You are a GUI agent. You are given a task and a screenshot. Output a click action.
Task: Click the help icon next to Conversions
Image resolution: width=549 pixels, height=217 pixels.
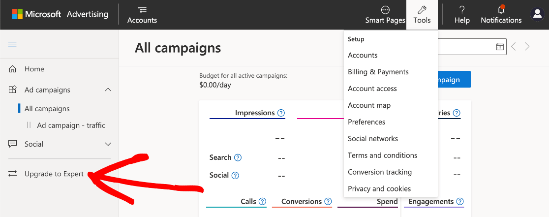[328, 202]
